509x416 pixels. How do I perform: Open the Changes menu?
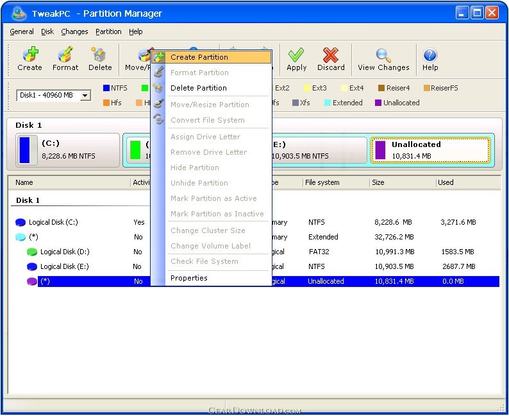pos(74,31)
